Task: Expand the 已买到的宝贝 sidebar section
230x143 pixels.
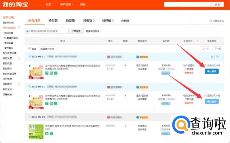Action: click(x=19, y=28)
